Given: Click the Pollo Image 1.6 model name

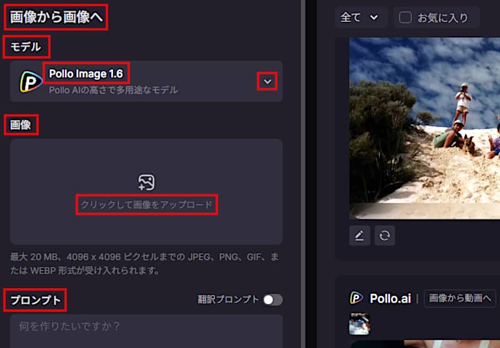Looking at the screenshot, I should tap(86, 74).
